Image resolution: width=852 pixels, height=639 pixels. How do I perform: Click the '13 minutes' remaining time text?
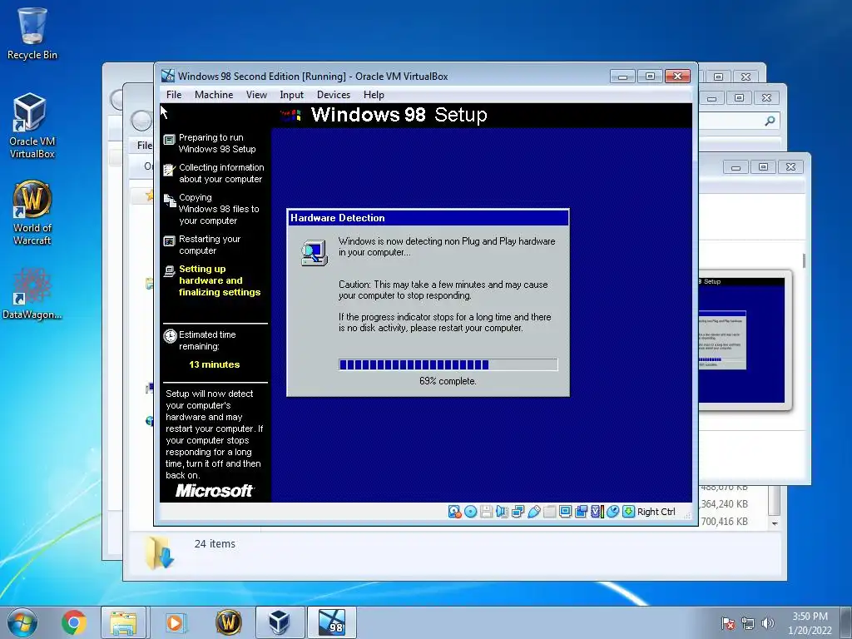(x=214, y=364)
